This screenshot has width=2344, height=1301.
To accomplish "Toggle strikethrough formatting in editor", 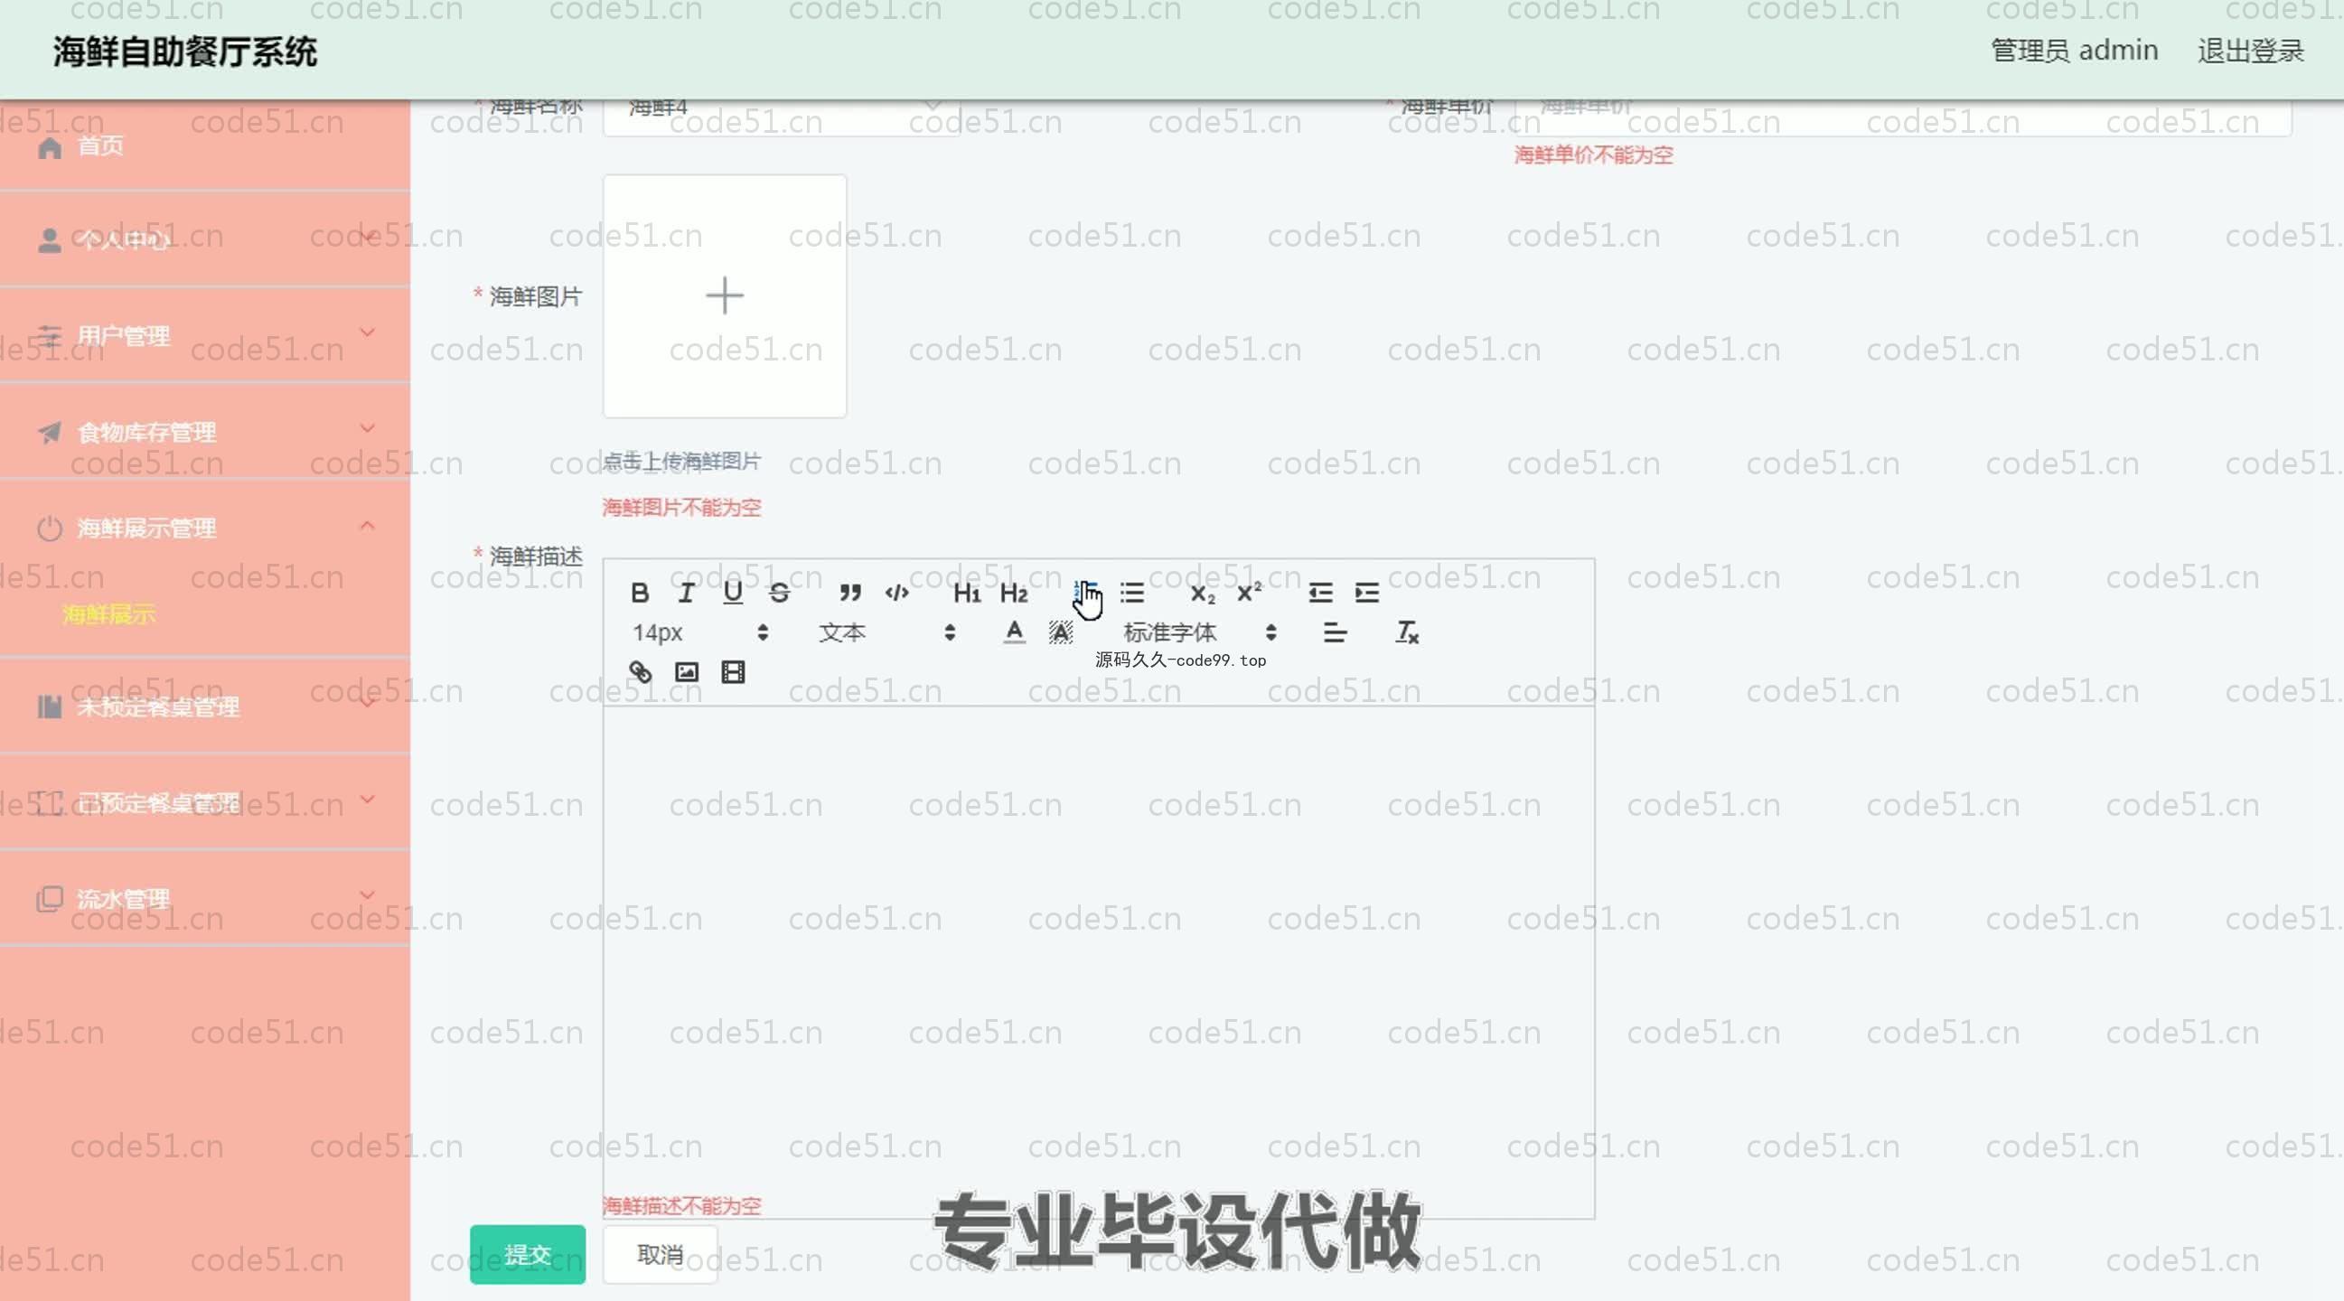I will coord(779,594).
